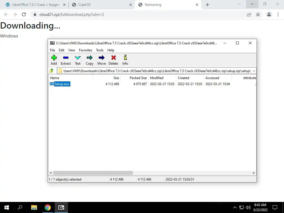284x213 pixels.
Task: Share this page from the address bar
Action: pos(249,14)
